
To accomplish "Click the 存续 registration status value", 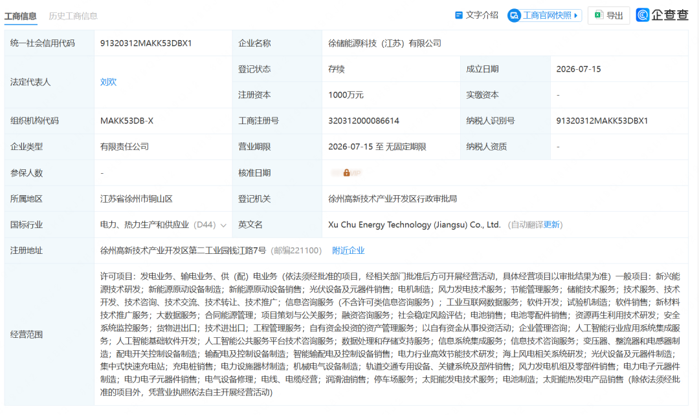I will click(x=336, y=69).
